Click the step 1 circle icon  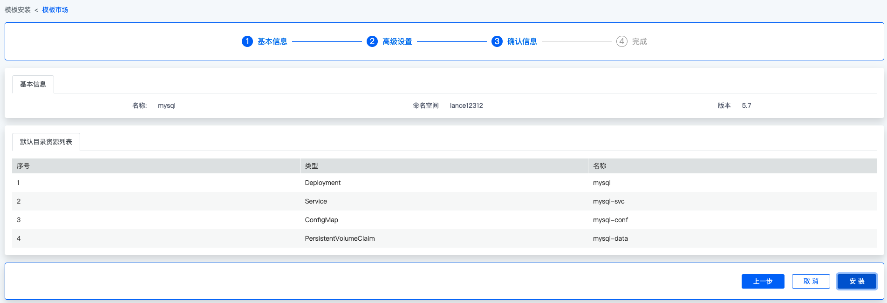click(247, 41)
